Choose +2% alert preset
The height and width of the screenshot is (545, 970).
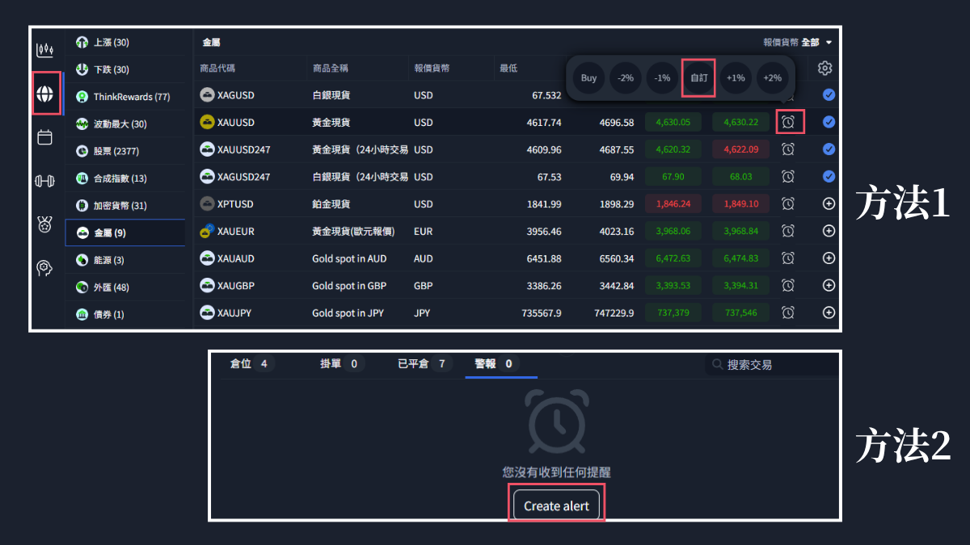772,78
